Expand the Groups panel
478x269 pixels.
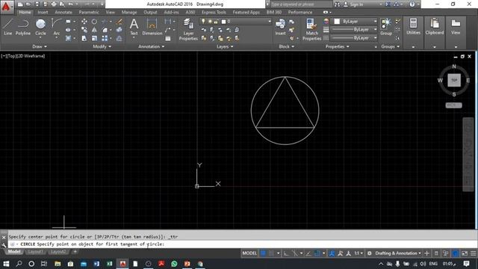coord(390,46)
